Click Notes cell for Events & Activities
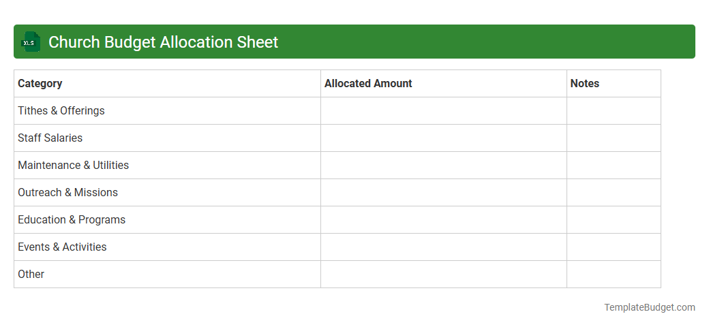 614,247
